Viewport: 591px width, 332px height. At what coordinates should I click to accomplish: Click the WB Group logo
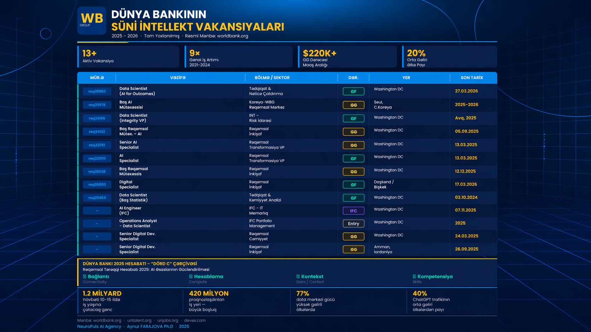(92, 20)
